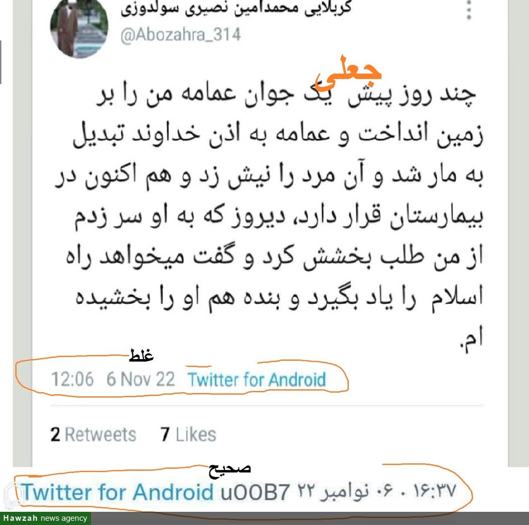
Task: View the 7 Likes list
Action: pos(188,434)
